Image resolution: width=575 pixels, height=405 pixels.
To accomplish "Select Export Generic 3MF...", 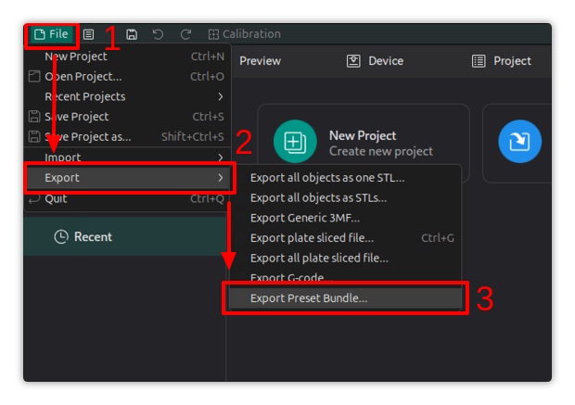I will click(345, 218).
